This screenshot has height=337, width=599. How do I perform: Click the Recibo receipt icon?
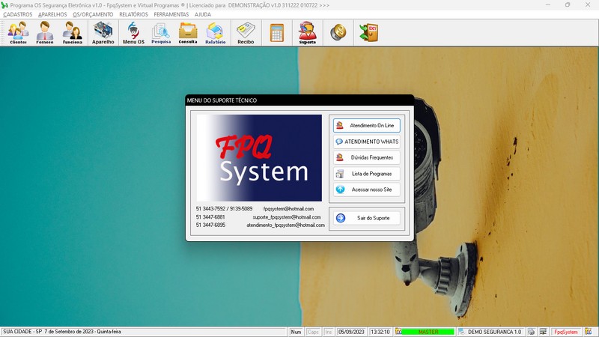[246, 33]
